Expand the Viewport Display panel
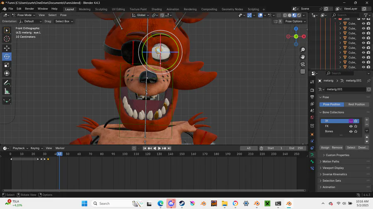Screen dimensions: 373x209 333,168
